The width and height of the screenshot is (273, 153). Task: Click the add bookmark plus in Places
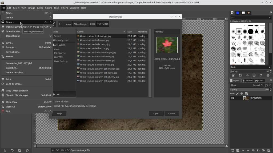54,94
